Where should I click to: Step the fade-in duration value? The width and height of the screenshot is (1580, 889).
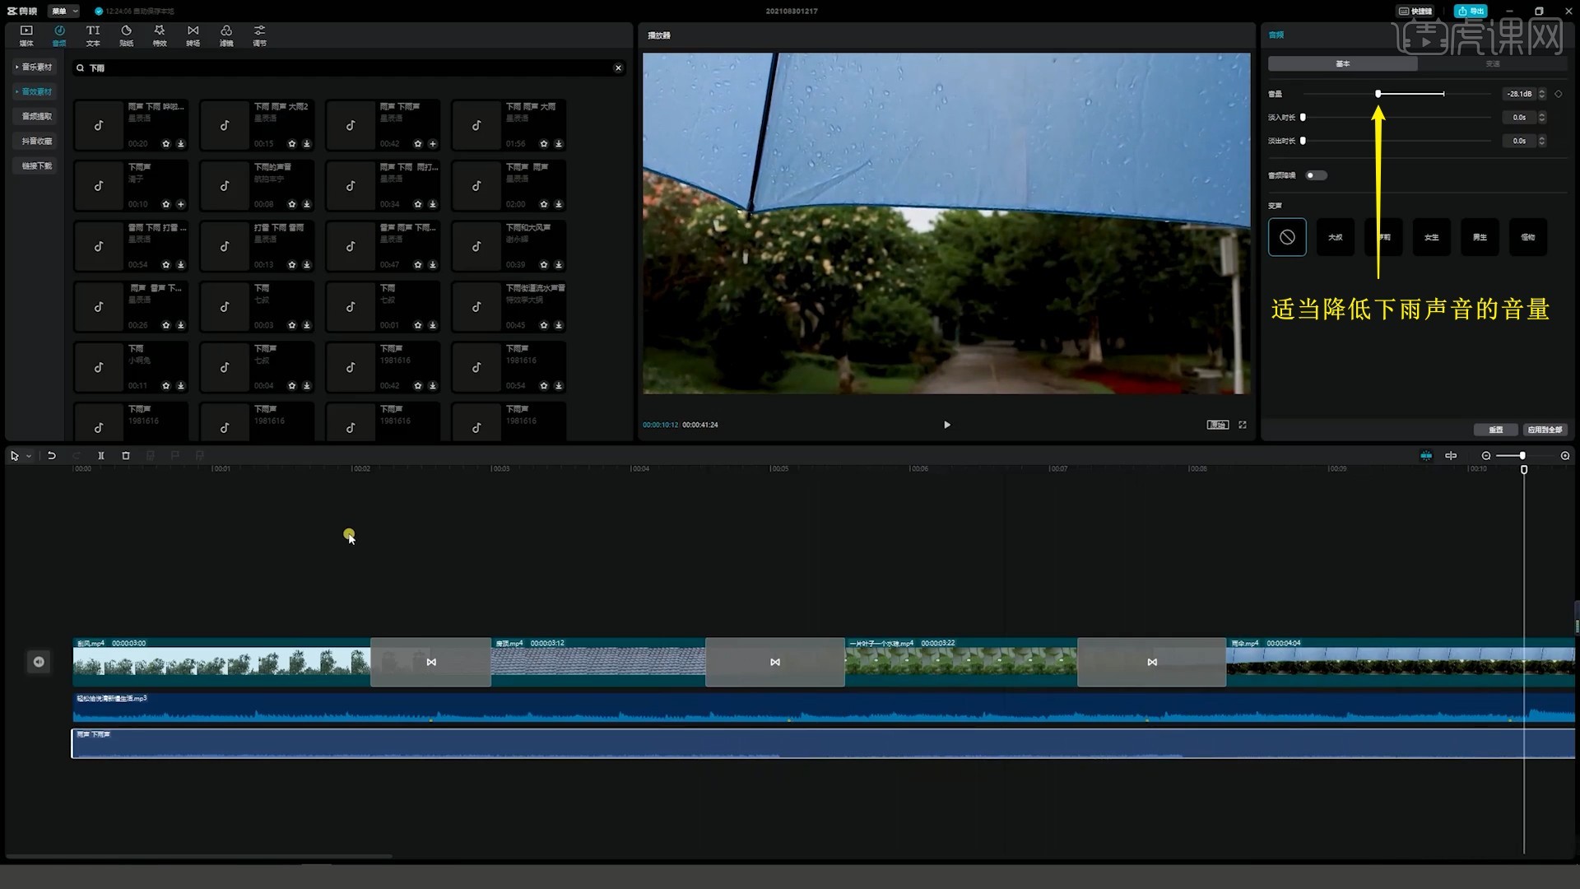1542,118
